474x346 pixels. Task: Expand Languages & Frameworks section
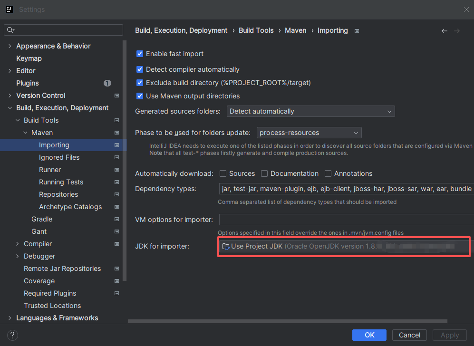10,318
